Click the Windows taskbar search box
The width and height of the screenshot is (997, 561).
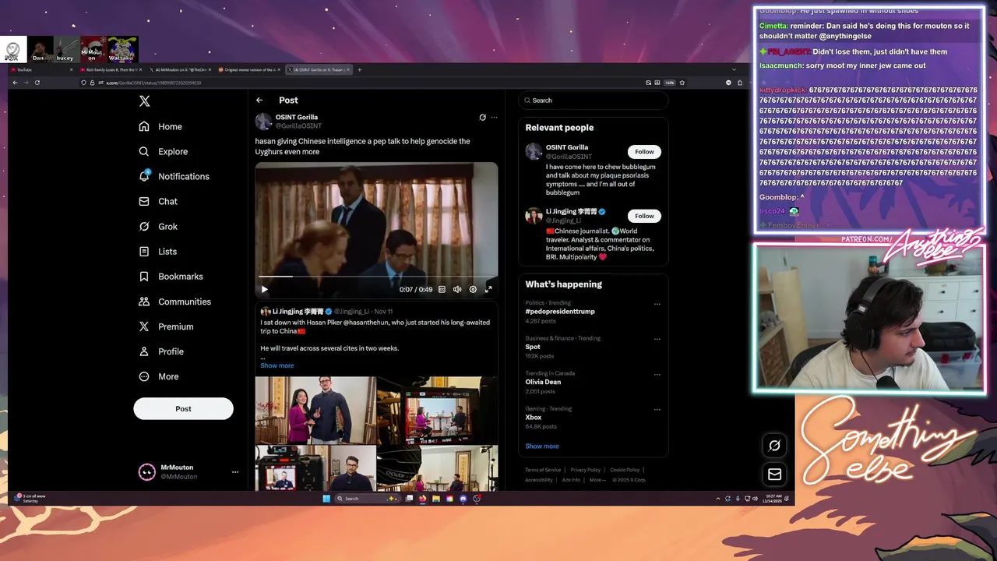(367, 499)
